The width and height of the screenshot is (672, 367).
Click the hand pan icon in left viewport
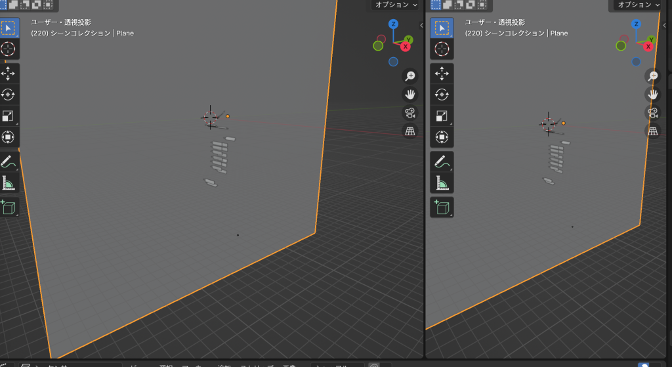(x=410, y=94)
